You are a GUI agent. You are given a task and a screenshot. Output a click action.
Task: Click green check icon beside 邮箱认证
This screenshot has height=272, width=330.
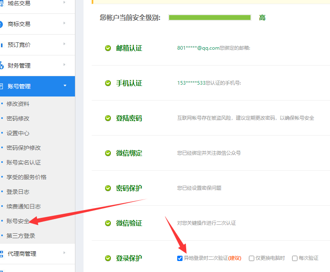[108, 48]
